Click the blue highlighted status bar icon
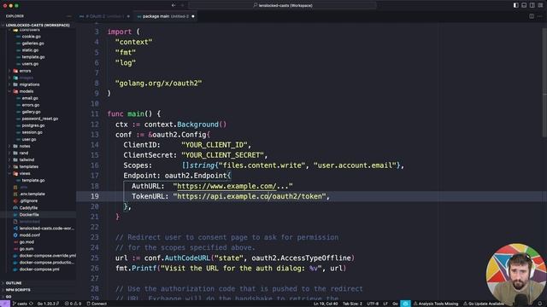 coord(405,304)
